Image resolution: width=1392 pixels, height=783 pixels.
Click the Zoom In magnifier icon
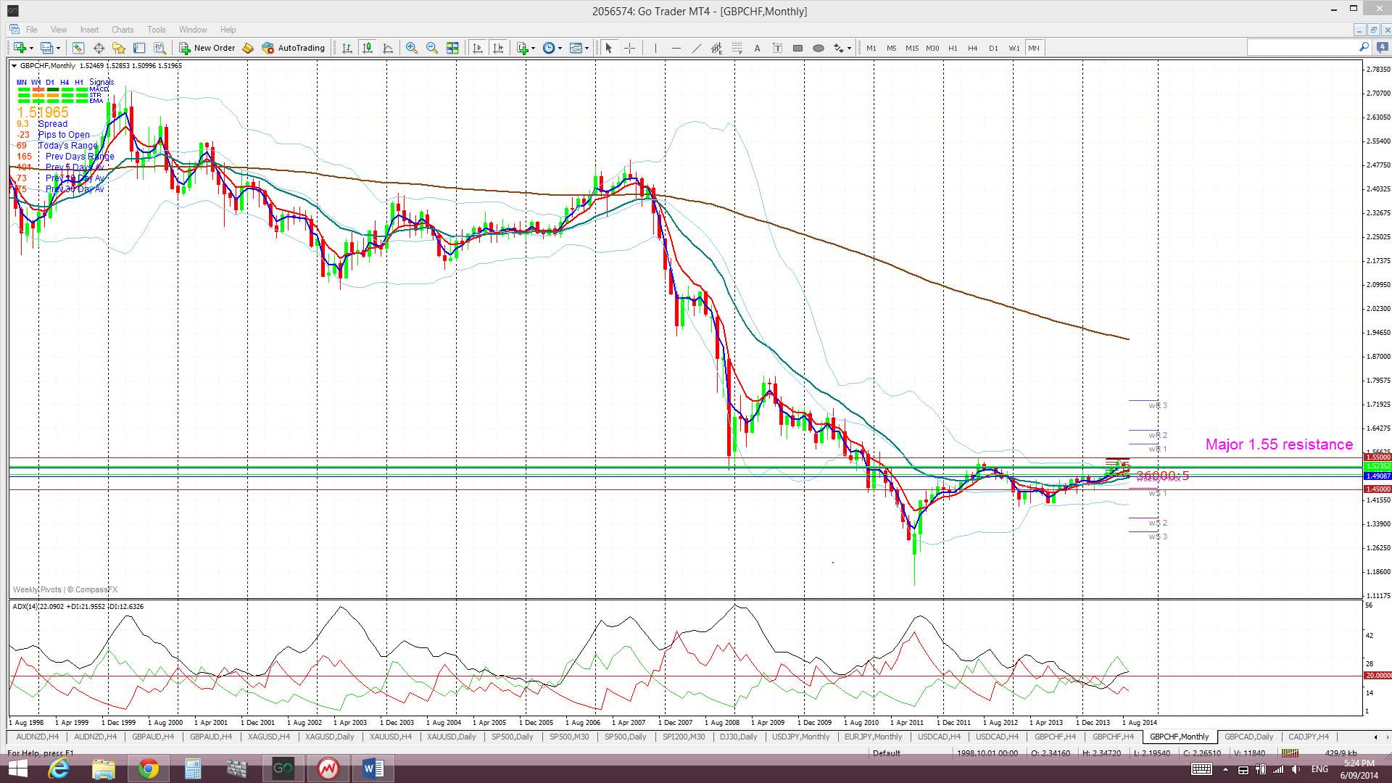click(411, 48)
